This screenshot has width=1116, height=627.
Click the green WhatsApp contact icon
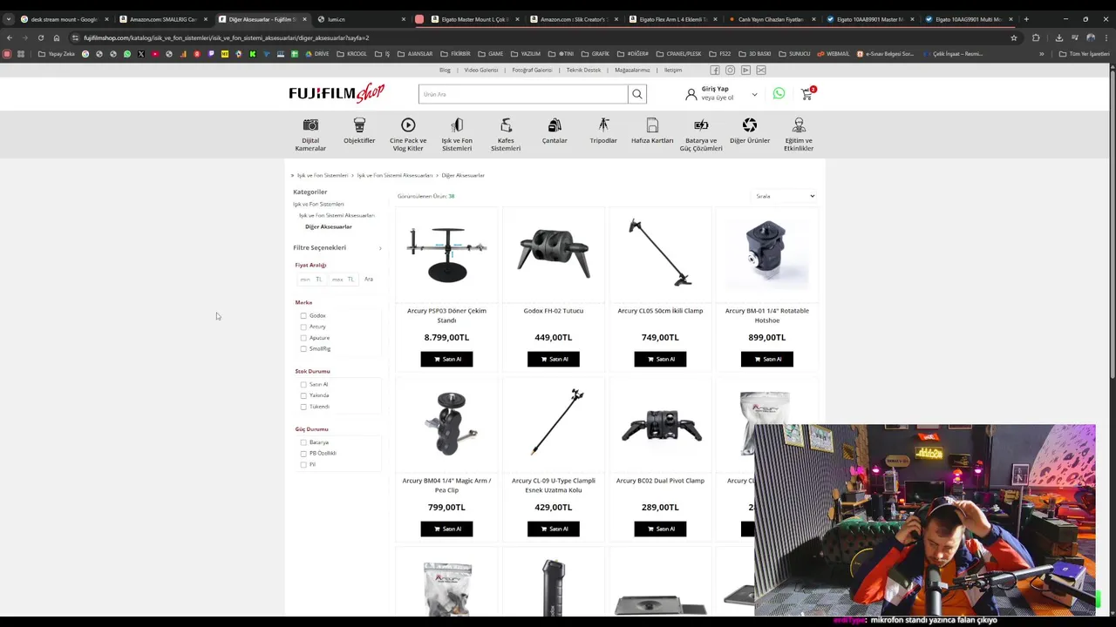coord(779,93)
